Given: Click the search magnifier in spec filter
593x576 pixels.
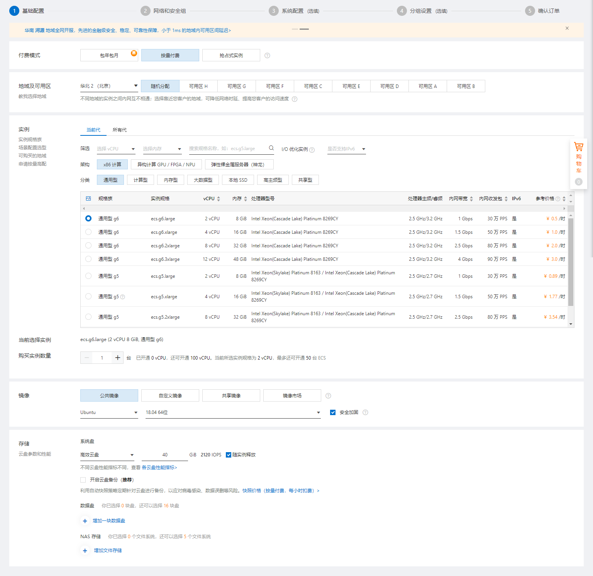Looking at the screenshot, I should click(x=271, y=148).
